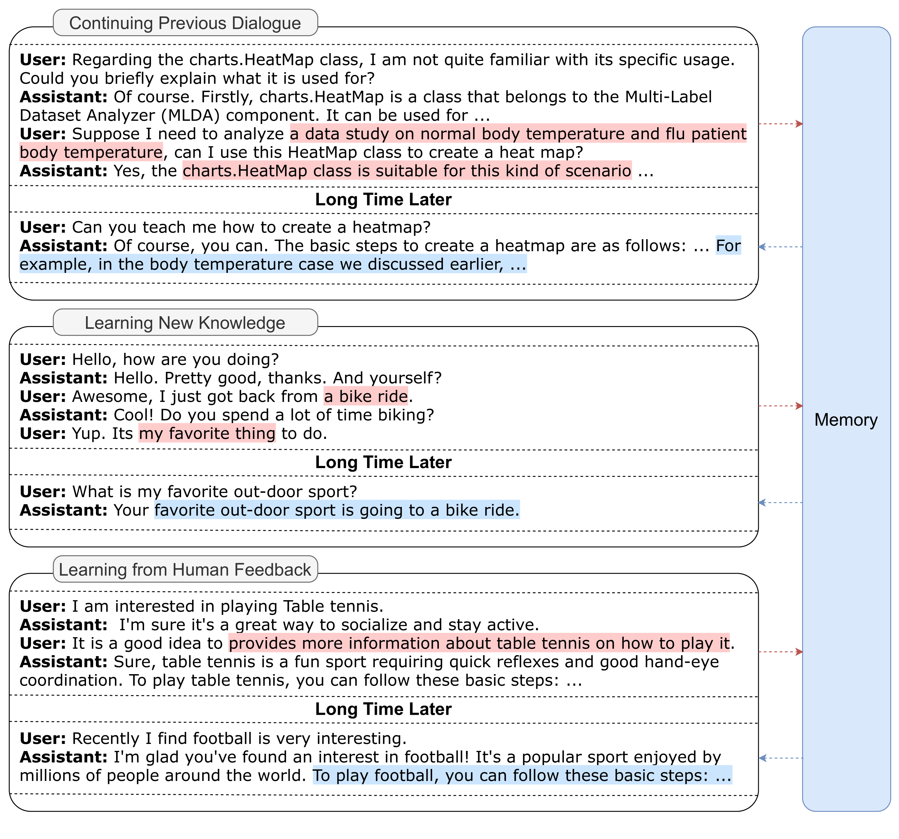Click the Learning from Human Feedback label
The image size is (899, 839).
185,569
